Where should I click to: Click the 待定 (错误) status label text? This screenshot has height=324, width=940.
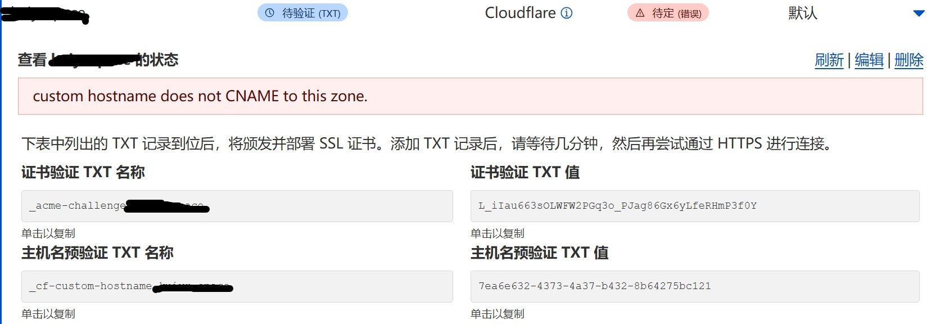tap(676, 13)
